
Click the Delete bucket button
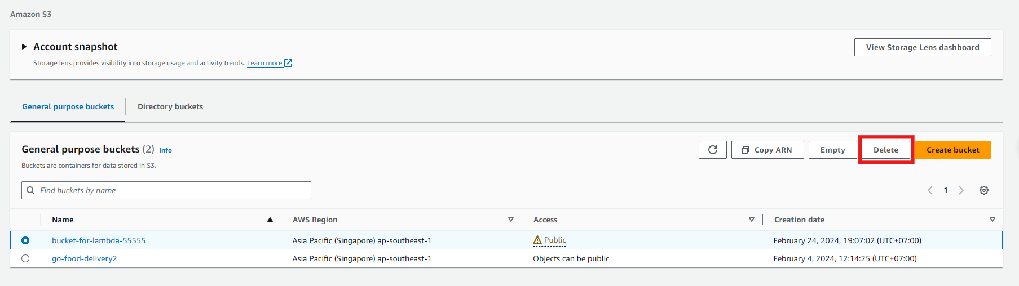(886, 150)
